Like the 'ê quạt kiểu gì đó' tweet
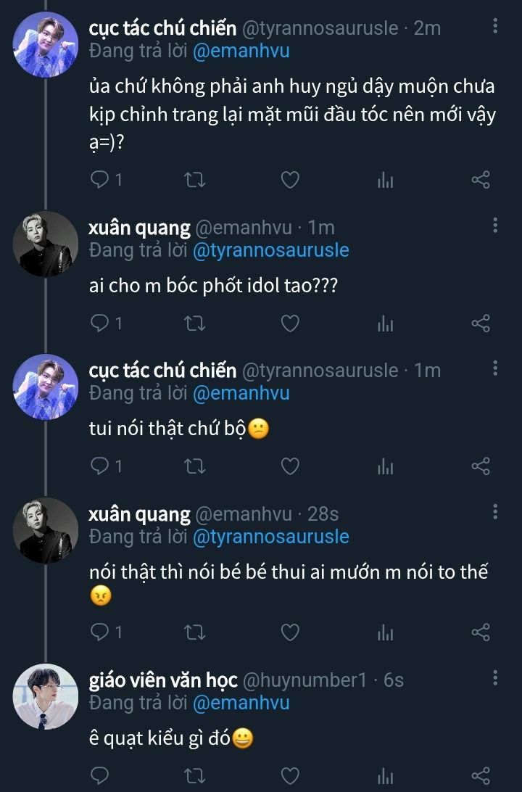The image size is (522, 792). pos(290,776)
